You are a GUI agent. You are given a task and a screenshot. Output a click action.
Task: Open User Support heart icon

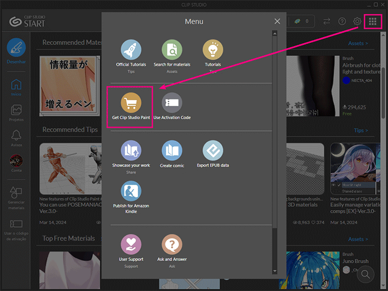point(131,244)
